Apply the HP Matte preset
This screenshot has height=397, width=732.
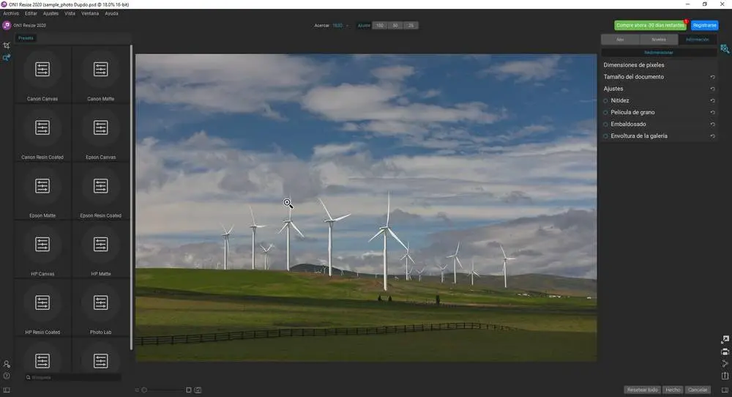tap(101, 250)
